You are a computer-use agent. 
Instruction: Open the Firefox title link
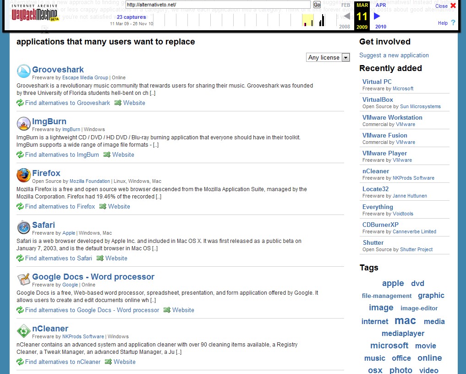(x=46, y=173)
